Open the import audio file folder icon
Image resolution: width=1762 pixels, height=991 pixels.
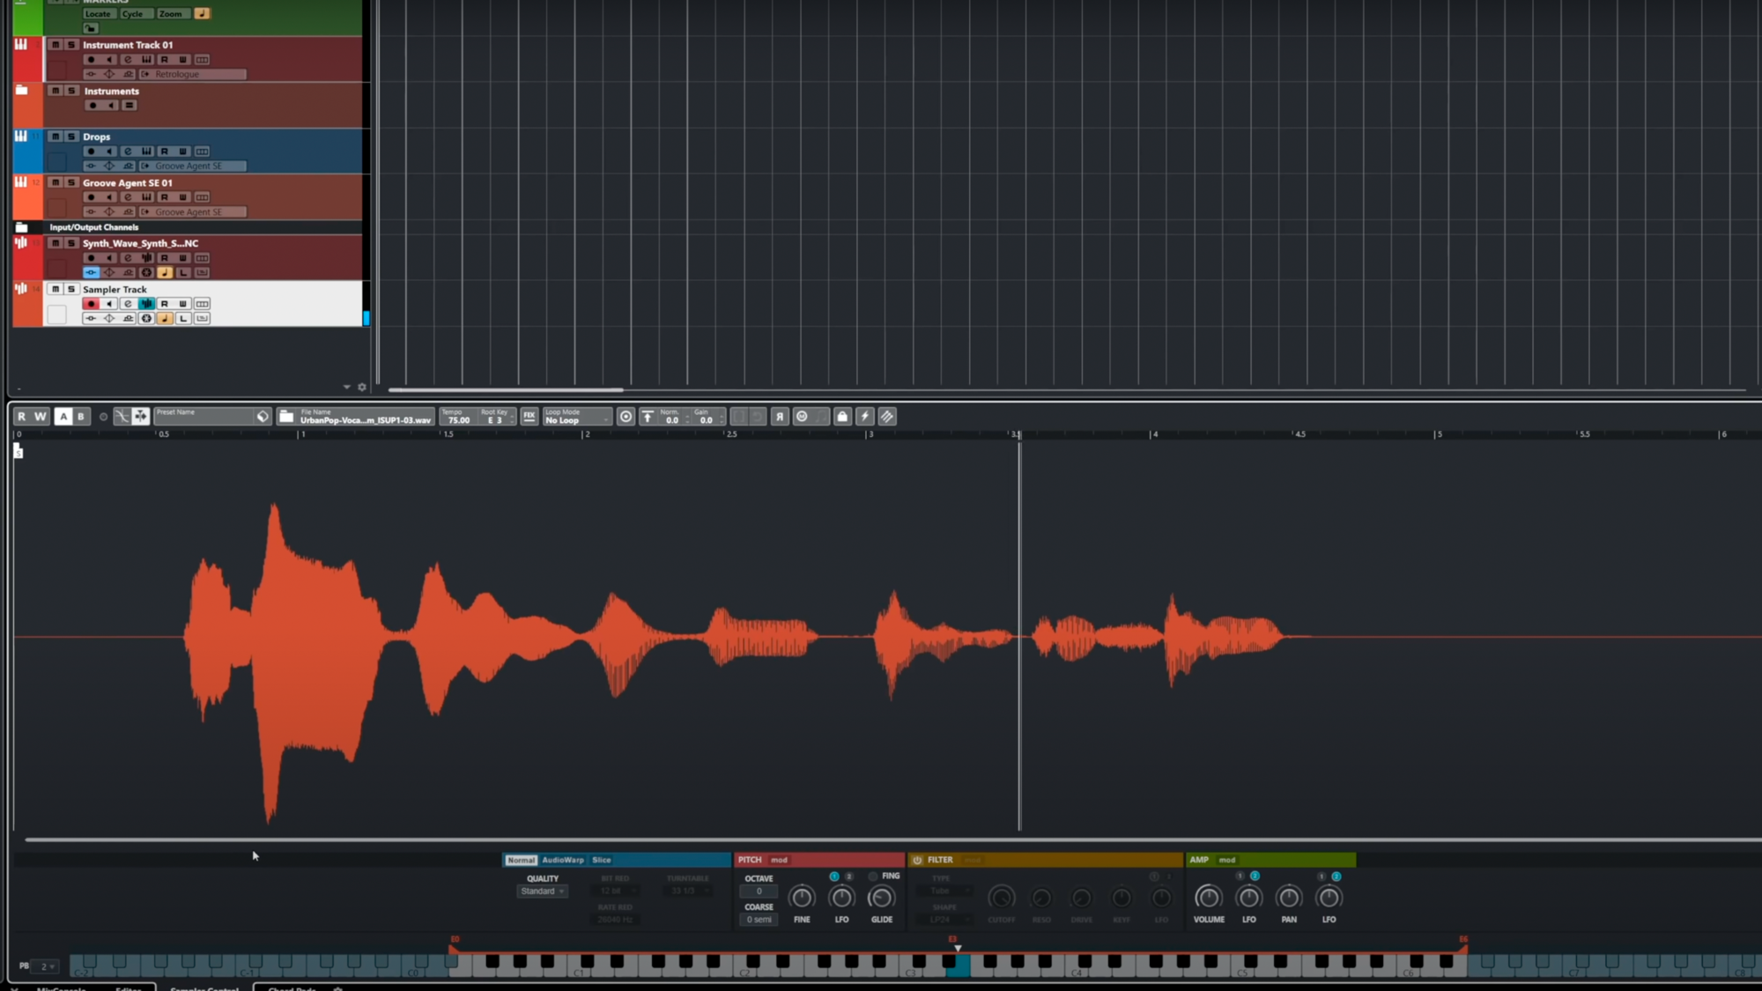tap(286, 417)
